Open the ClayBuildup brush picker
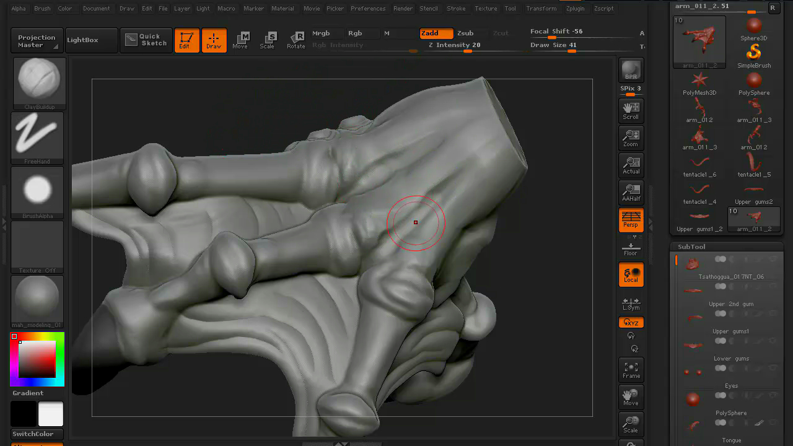The width and height of the screenshot is (793, 446). coord(38,84)
